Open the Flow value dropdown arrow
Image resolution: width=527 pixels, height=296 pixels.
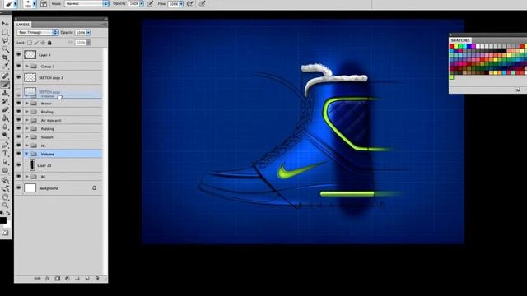[x=181, y=4]
